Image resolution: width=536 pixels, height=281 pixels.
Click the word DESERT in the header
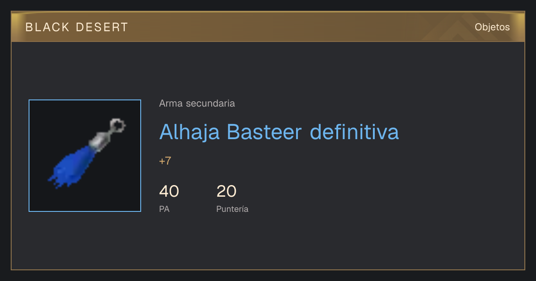tap(102, 27)
